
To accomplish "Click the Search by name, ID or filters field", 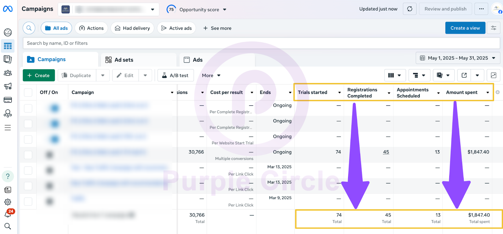I will 261,43.
